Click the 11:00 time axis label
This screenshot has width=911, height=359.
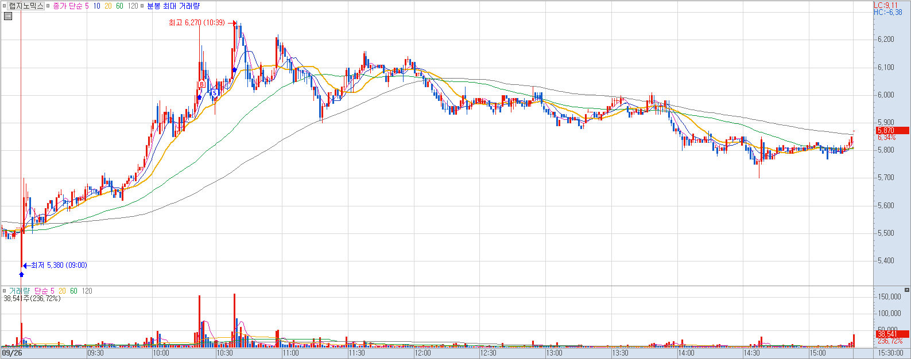pyautogui.click(x=291, y=353)
